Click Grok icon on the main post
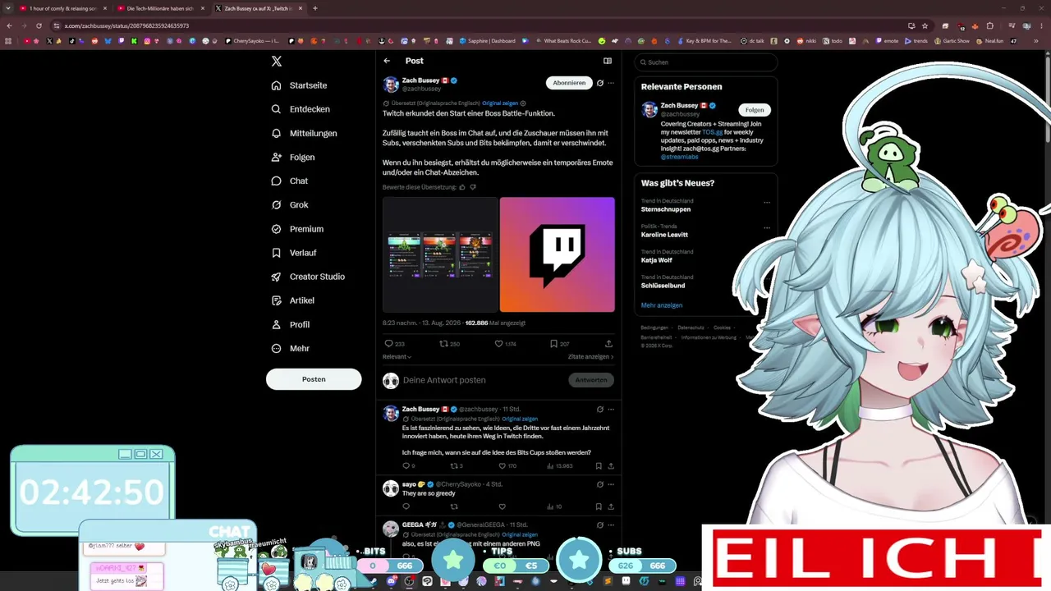The width and height of the screenshot is (1051, 591). click(x=600, y=83)
